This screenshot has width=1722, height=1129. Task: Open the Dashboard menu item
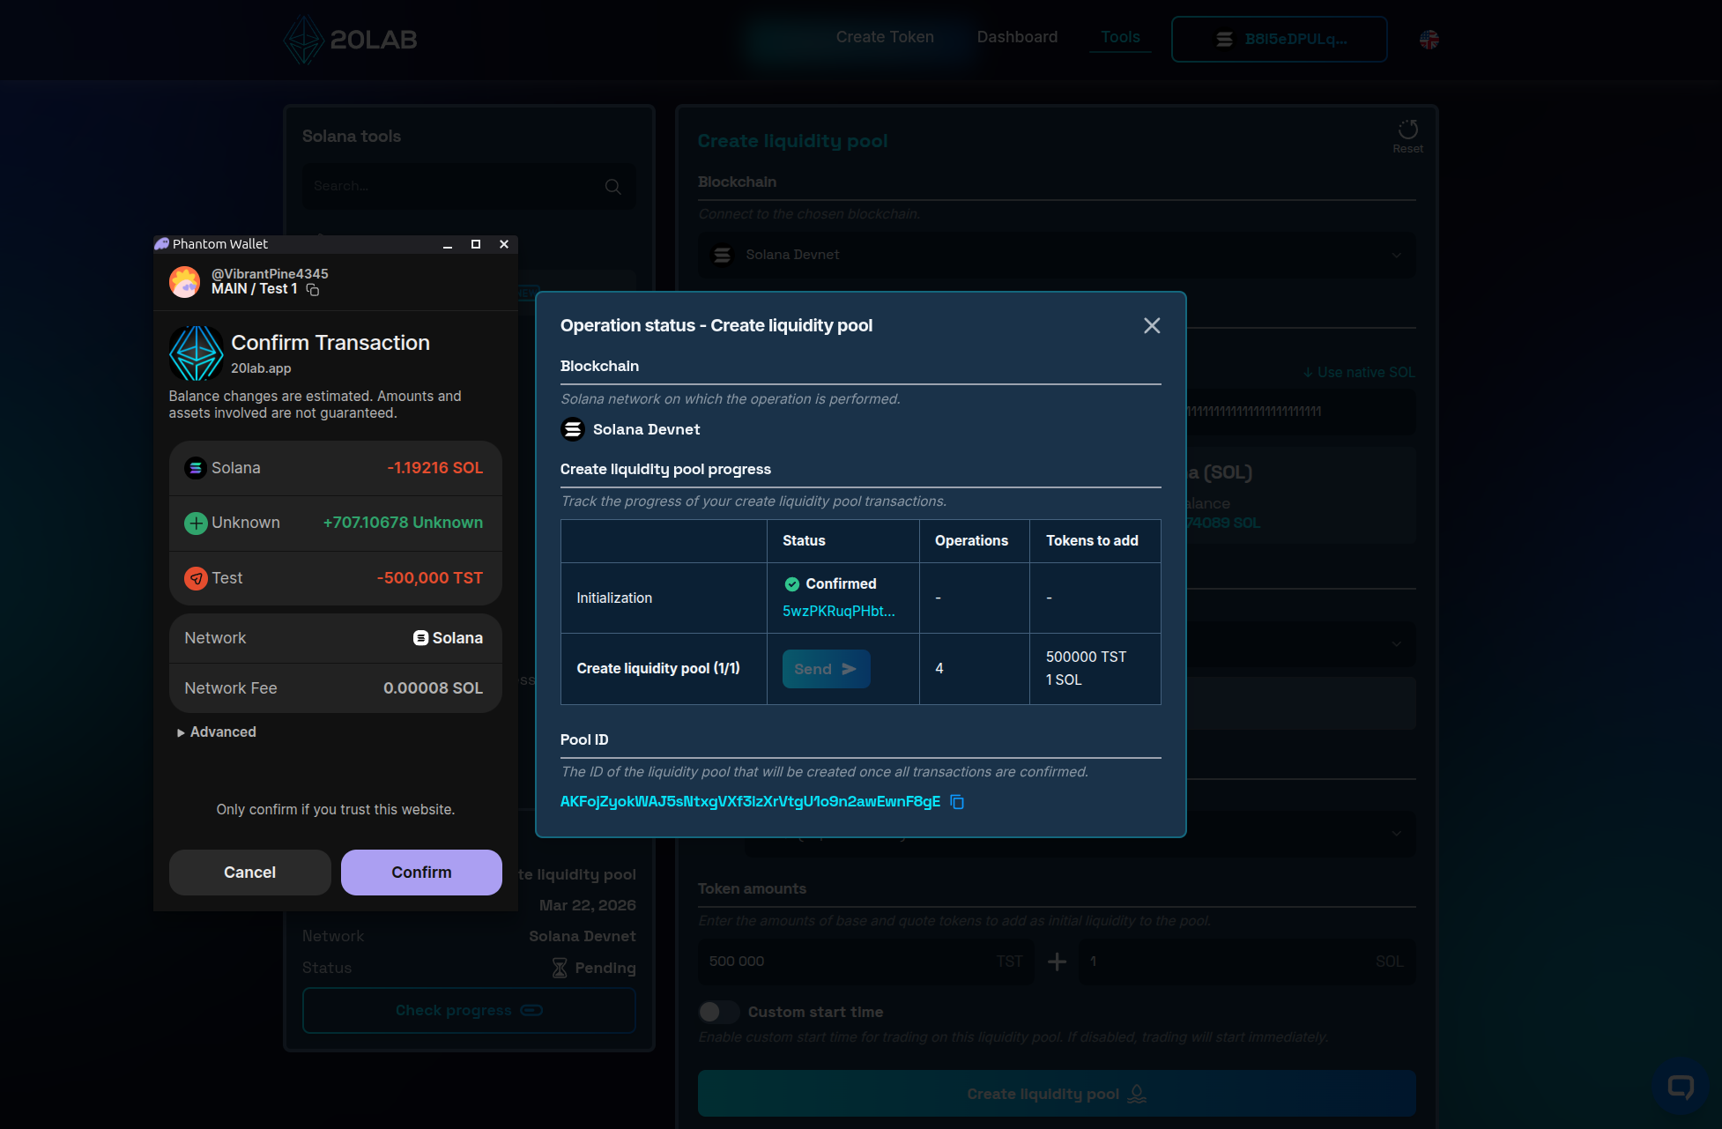pyautogui.click(x=1017, y=37)
